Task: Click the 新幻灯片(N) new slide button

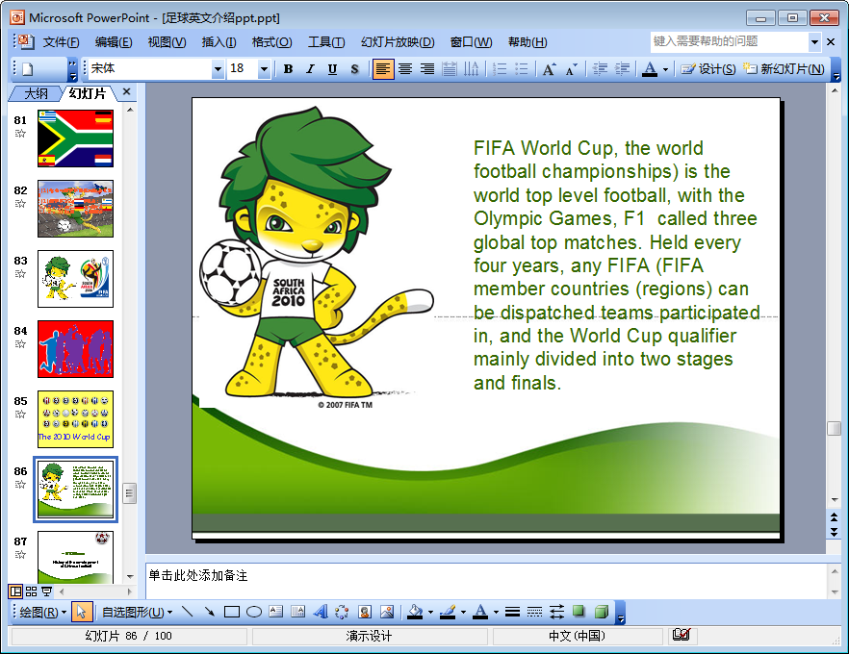Action: point(784,68)
